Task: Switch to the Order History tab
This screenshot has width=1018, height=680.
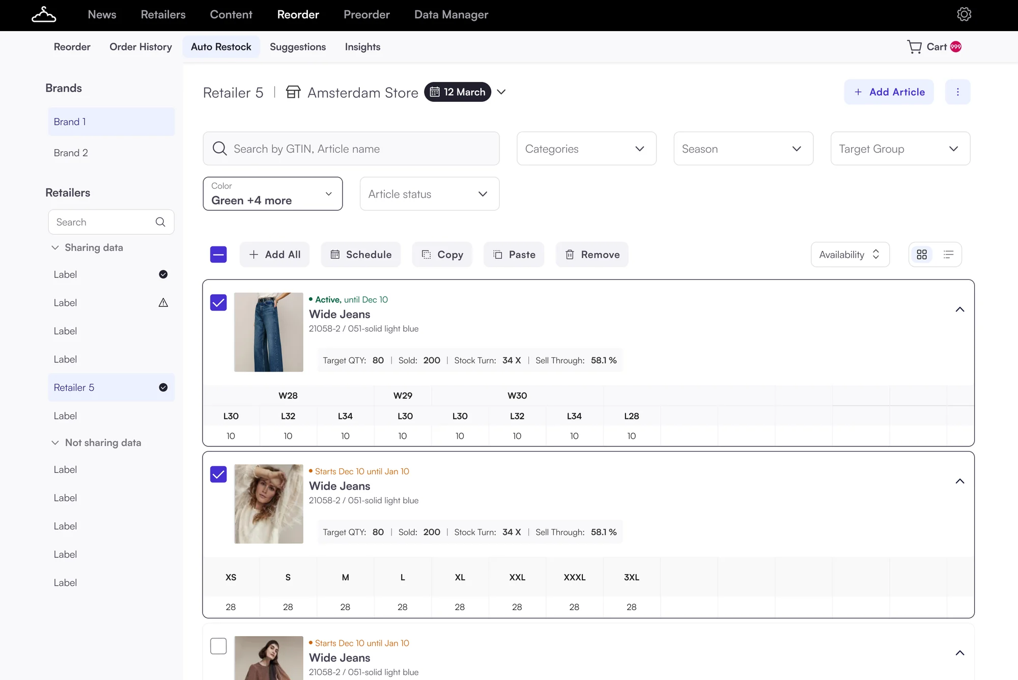Action: click(140, 47)
